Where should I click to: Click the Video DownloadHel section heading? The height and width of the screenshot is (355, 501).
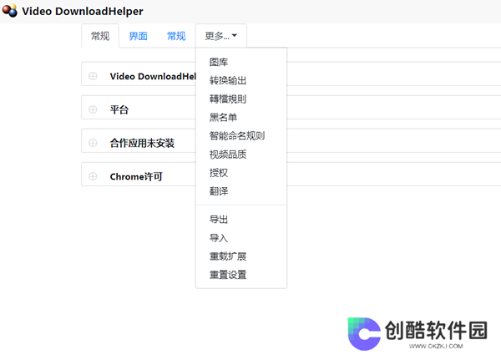153,76
